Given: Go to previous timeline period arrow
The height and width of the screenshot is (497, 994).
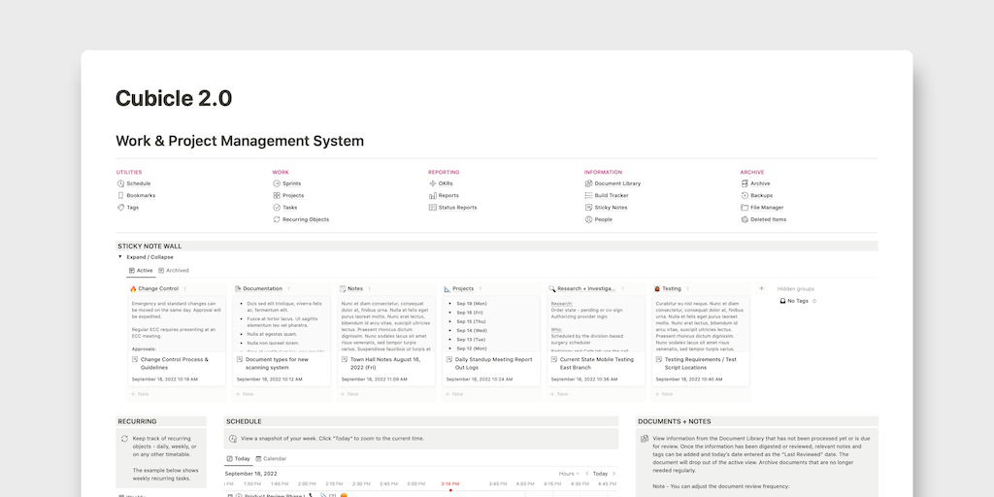Looking at the screenshot, I should point(587,474).
